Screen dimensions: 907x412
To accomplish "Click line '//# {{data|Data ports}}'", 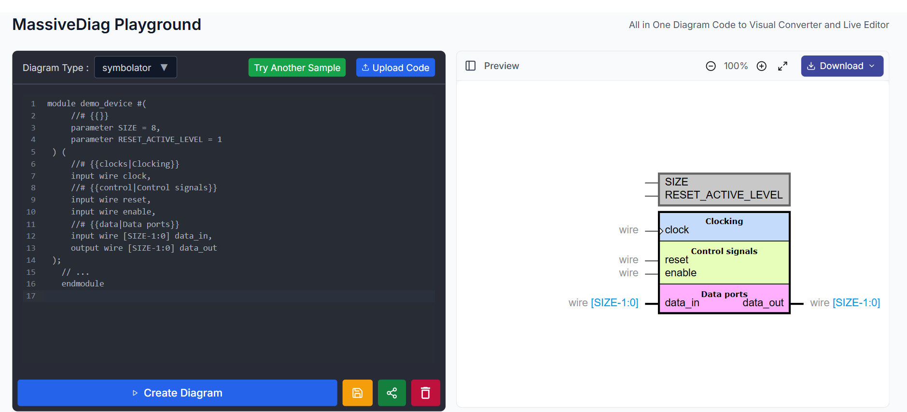I will click(x=125, y=224).
